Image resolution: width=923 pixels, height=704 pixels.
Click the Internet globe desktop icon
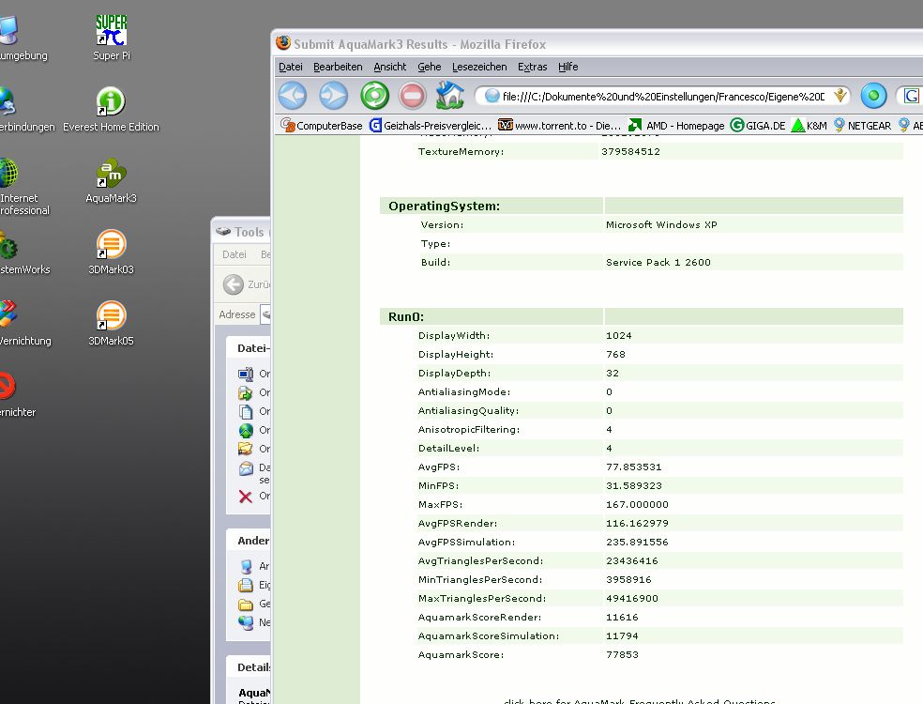pyautogui.click(x=8, y=174)
